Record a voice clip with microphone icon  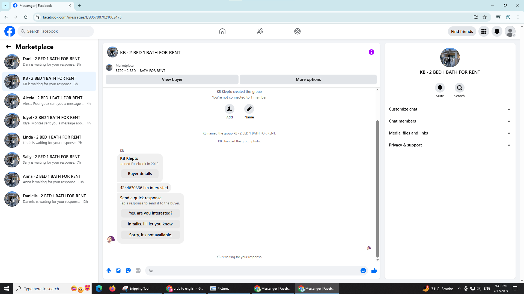(109, 271)
